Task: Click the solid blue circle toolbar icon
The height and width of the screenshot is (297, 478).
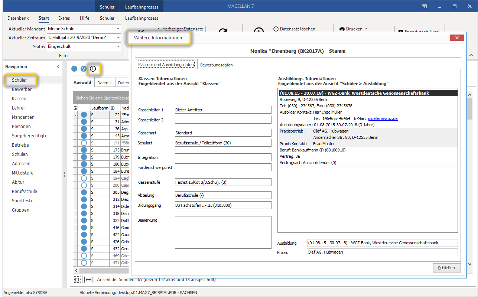Action: (74, 69)
